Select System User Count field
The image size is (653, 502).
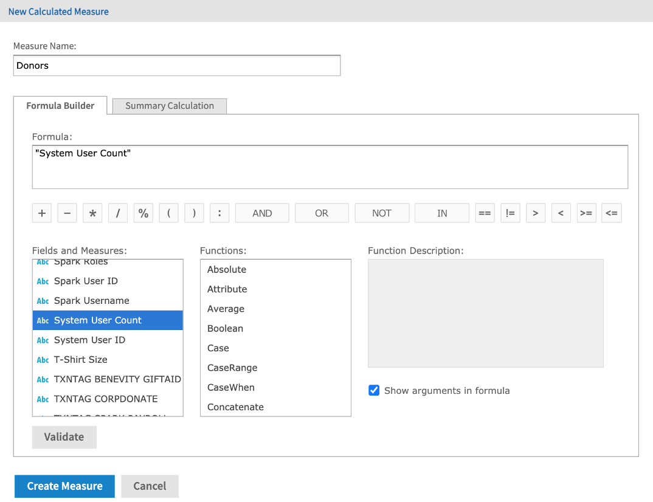pos(108,320)
